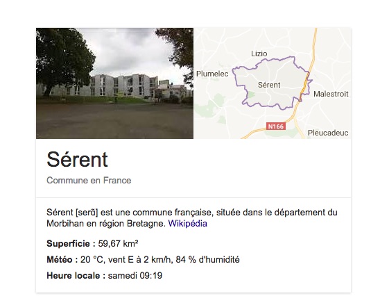Click the samedi 09:19 local time
The height and width of the screenshot is (296, 371).
[x=135, y=276]
